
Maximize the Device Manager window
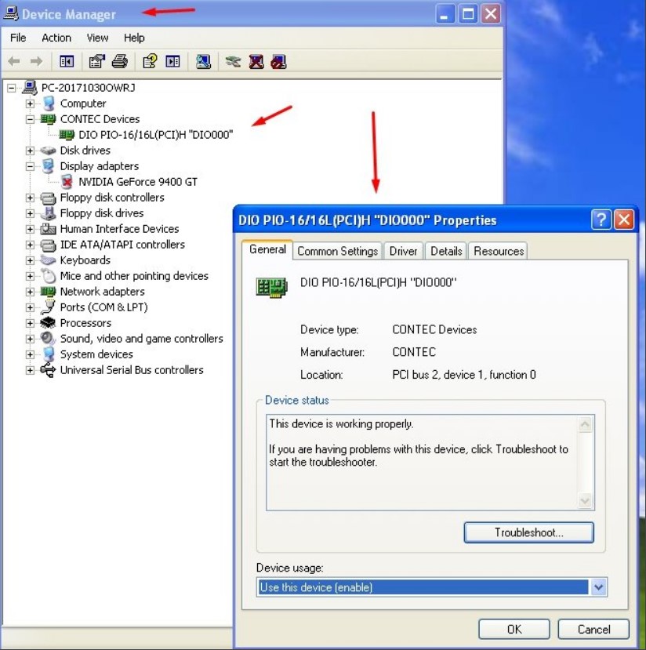point(468,15)
